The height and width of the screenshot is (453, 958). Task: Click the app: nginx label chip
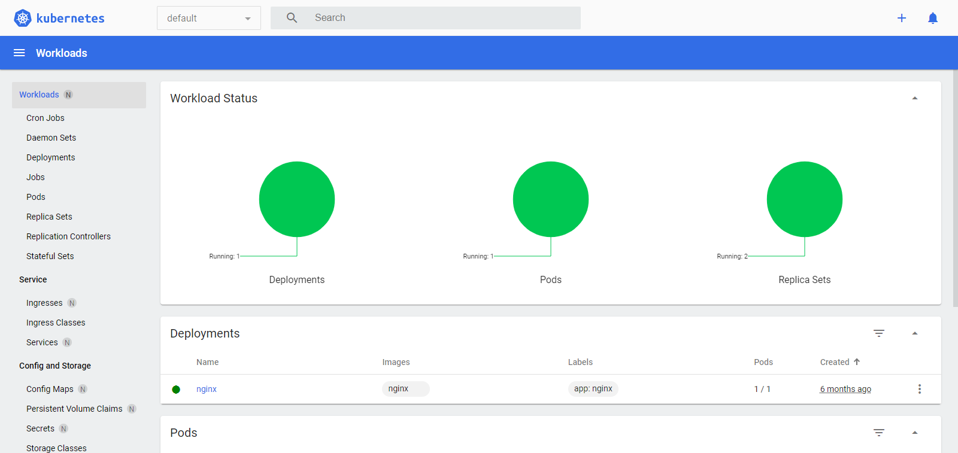click(593, 389)
